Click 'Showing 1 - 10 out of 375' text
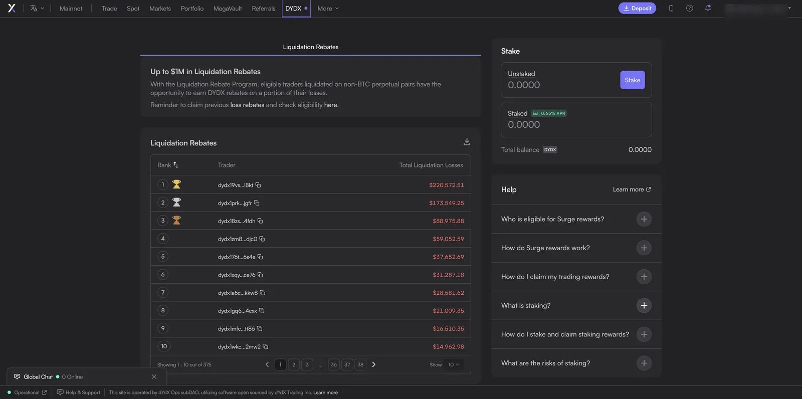 coord(184,365)
